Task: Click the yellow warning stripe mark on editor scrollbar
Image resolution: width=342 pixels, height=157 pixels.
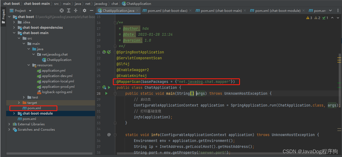Action: (x=339, y=58)
